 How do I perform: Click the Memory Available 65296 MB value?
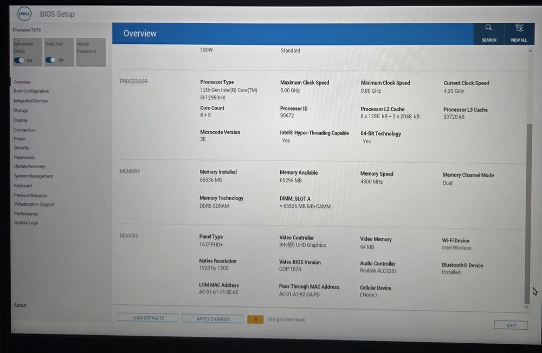click(291, 181)
